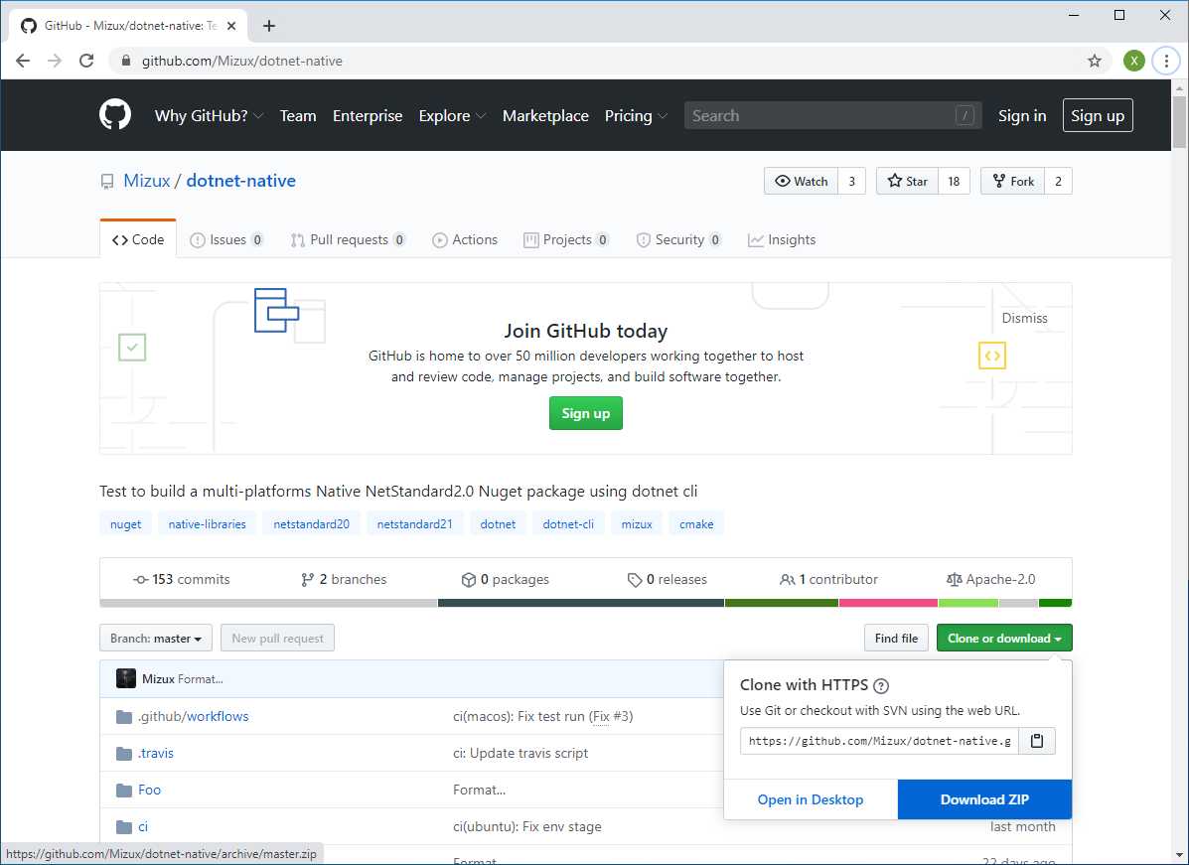
Task: Switch to the Issues tab
Action: coord(225,239)
